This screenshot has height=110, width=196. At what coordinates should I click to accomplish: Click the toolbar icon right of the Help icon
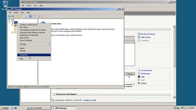point(34,16)
